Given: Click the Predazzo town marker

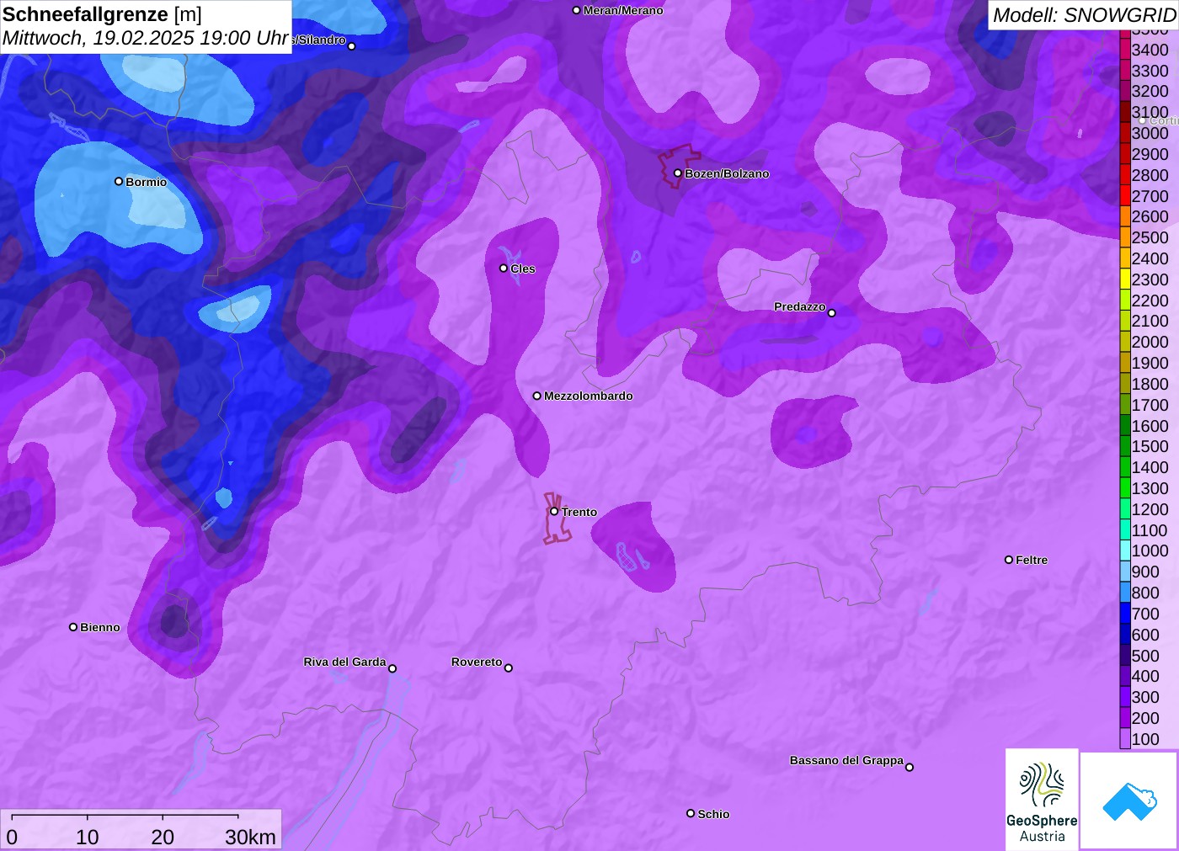Looking at the screenshot, I should point(832,313).
